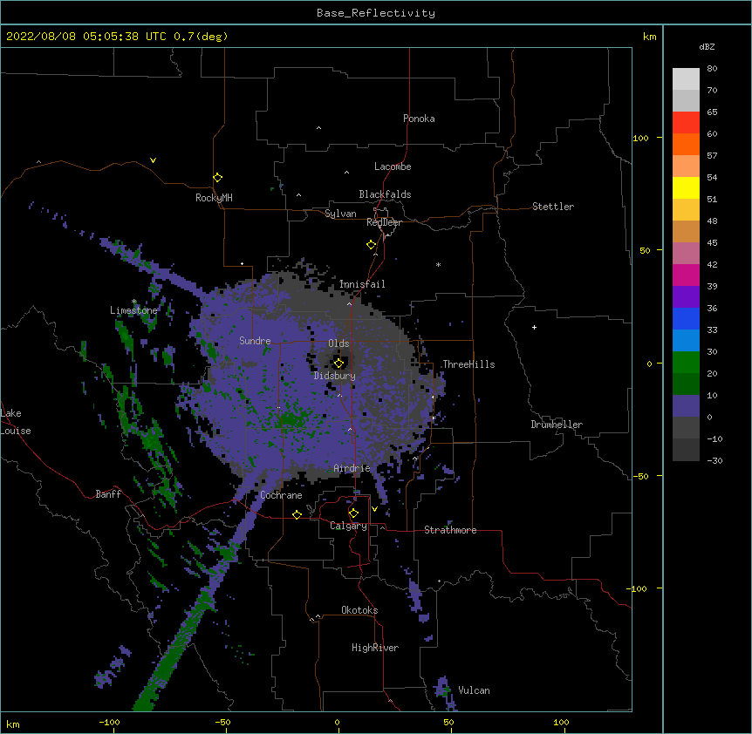Click the Sylvan label
752x734 pixels.
coord(340,214)
